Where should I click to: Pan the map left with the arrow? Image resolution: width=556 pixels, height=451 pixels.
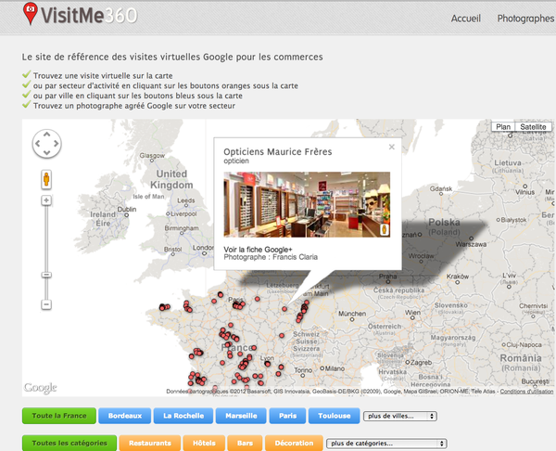coord(37,144)
